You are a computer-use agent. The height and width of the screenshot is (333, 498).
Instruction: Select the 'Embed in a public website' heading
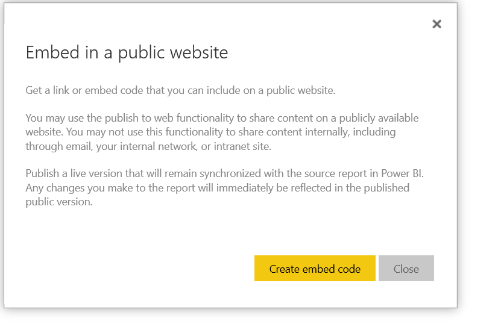pyautogui.click(x=127, y=52)
